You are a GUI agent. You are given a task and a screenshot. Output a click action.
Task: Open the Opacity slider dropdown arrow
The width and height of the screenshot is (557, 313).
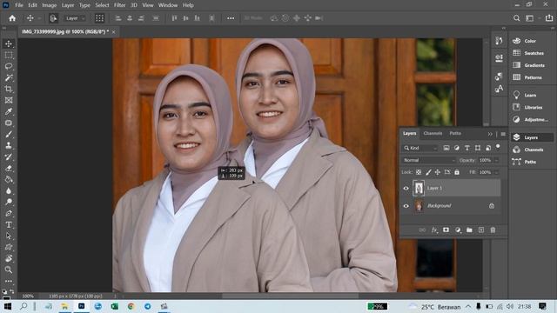coord(496,160)
